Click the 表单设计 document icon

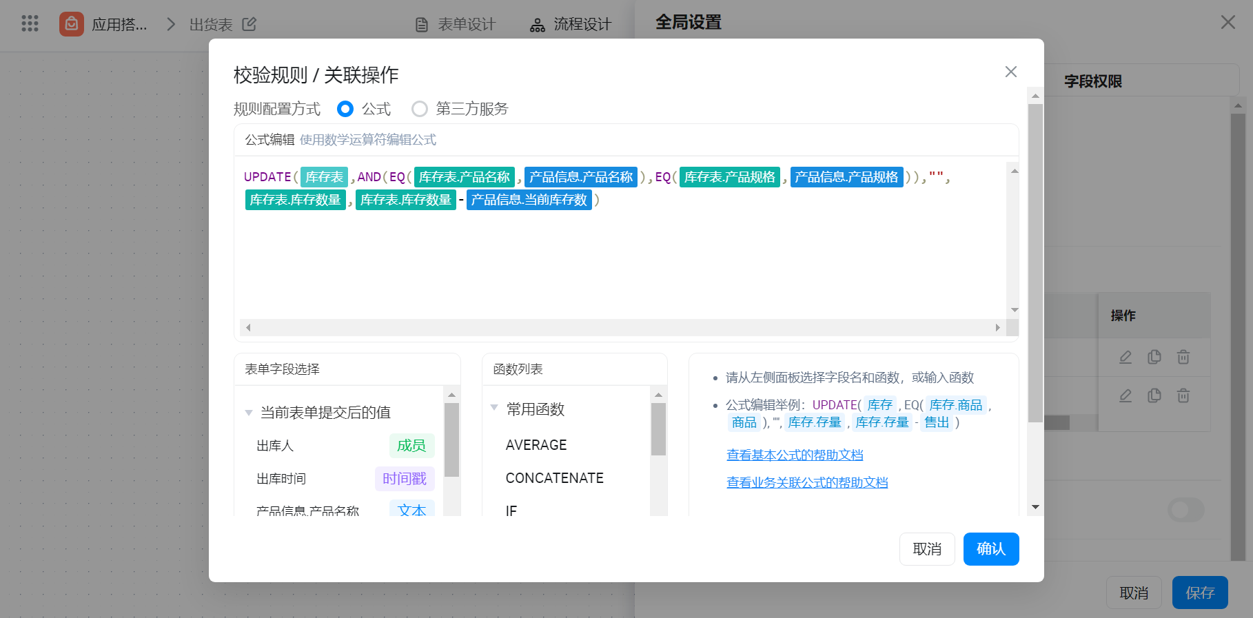422,25
